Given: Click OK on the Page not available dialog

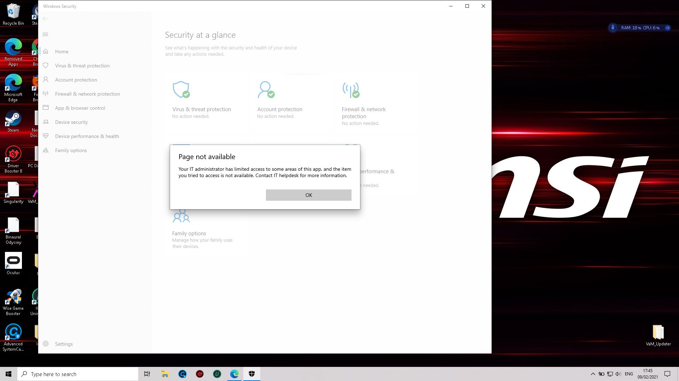Looking at the screenshot, I should (308, 195).
